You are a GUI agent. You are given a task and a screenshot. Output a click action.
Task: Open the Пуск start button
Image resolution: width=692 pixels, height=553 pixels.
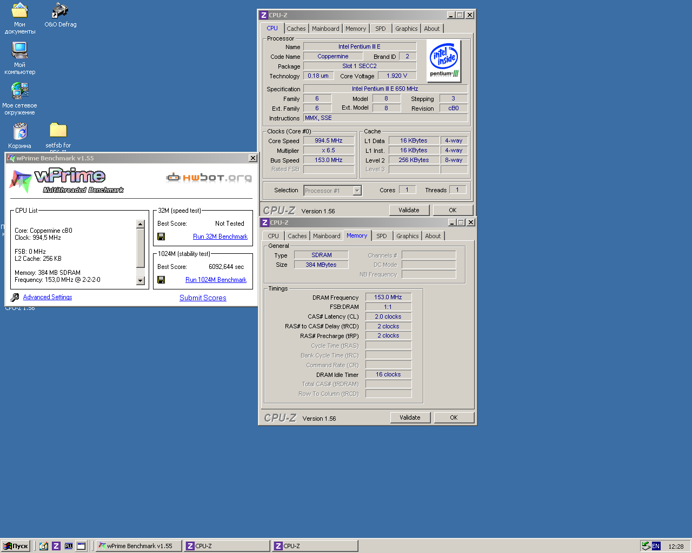point(15,546)
